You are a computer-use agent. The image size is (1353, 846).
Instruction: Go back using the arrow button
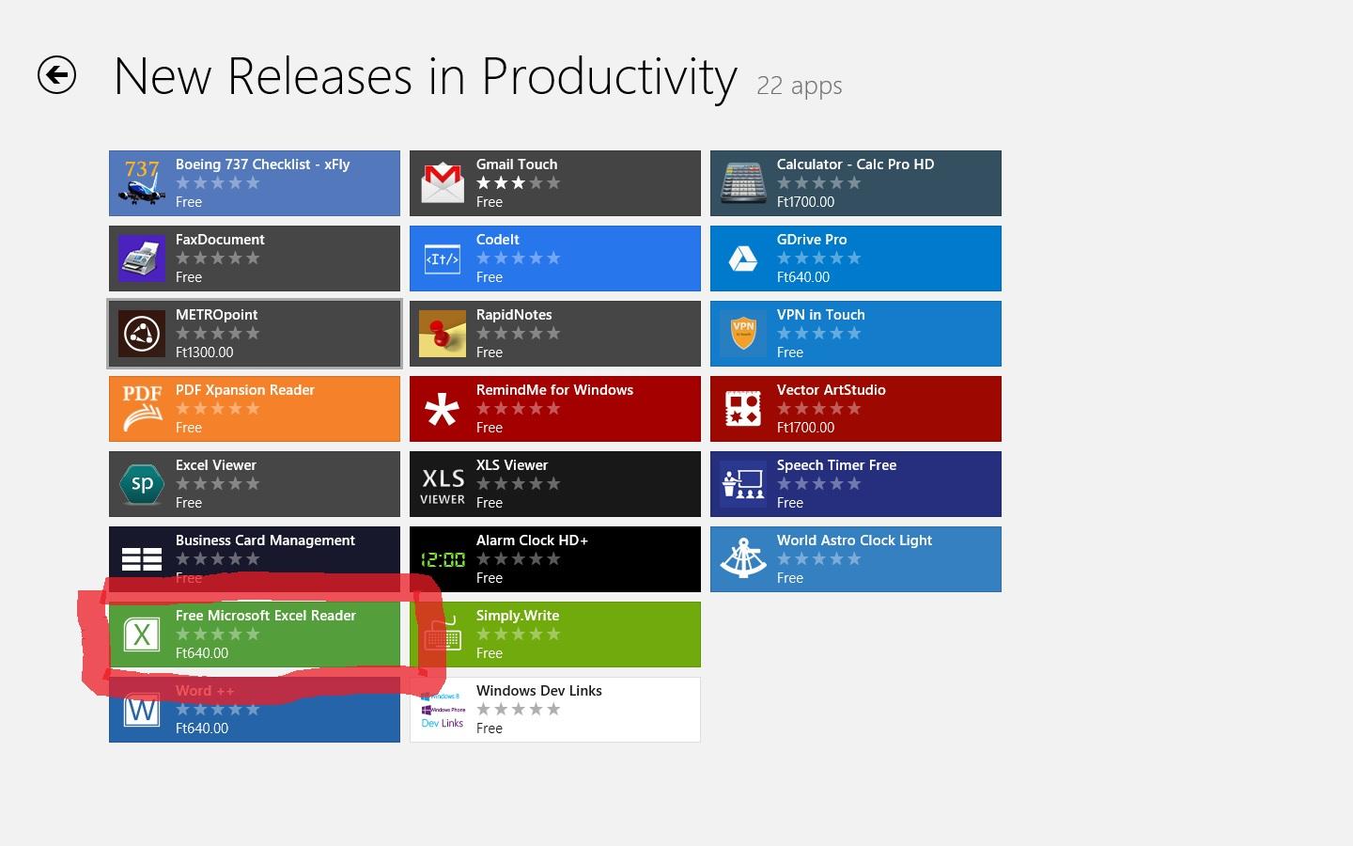(x=56, y=75)
